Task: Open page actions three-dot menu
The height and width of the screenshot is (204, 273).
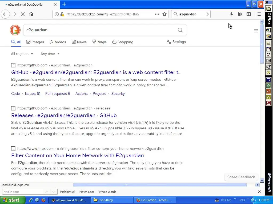Action: click(x=157, y=14)
